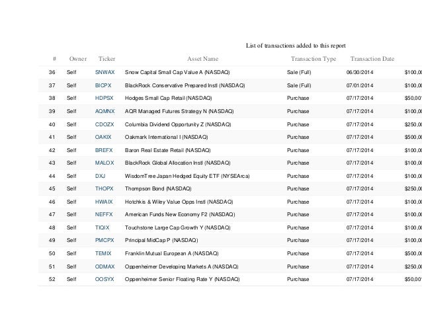Open the OAKIX ticker link
The height and width of the screenshot is (326, 422).
tap(103, 137)
